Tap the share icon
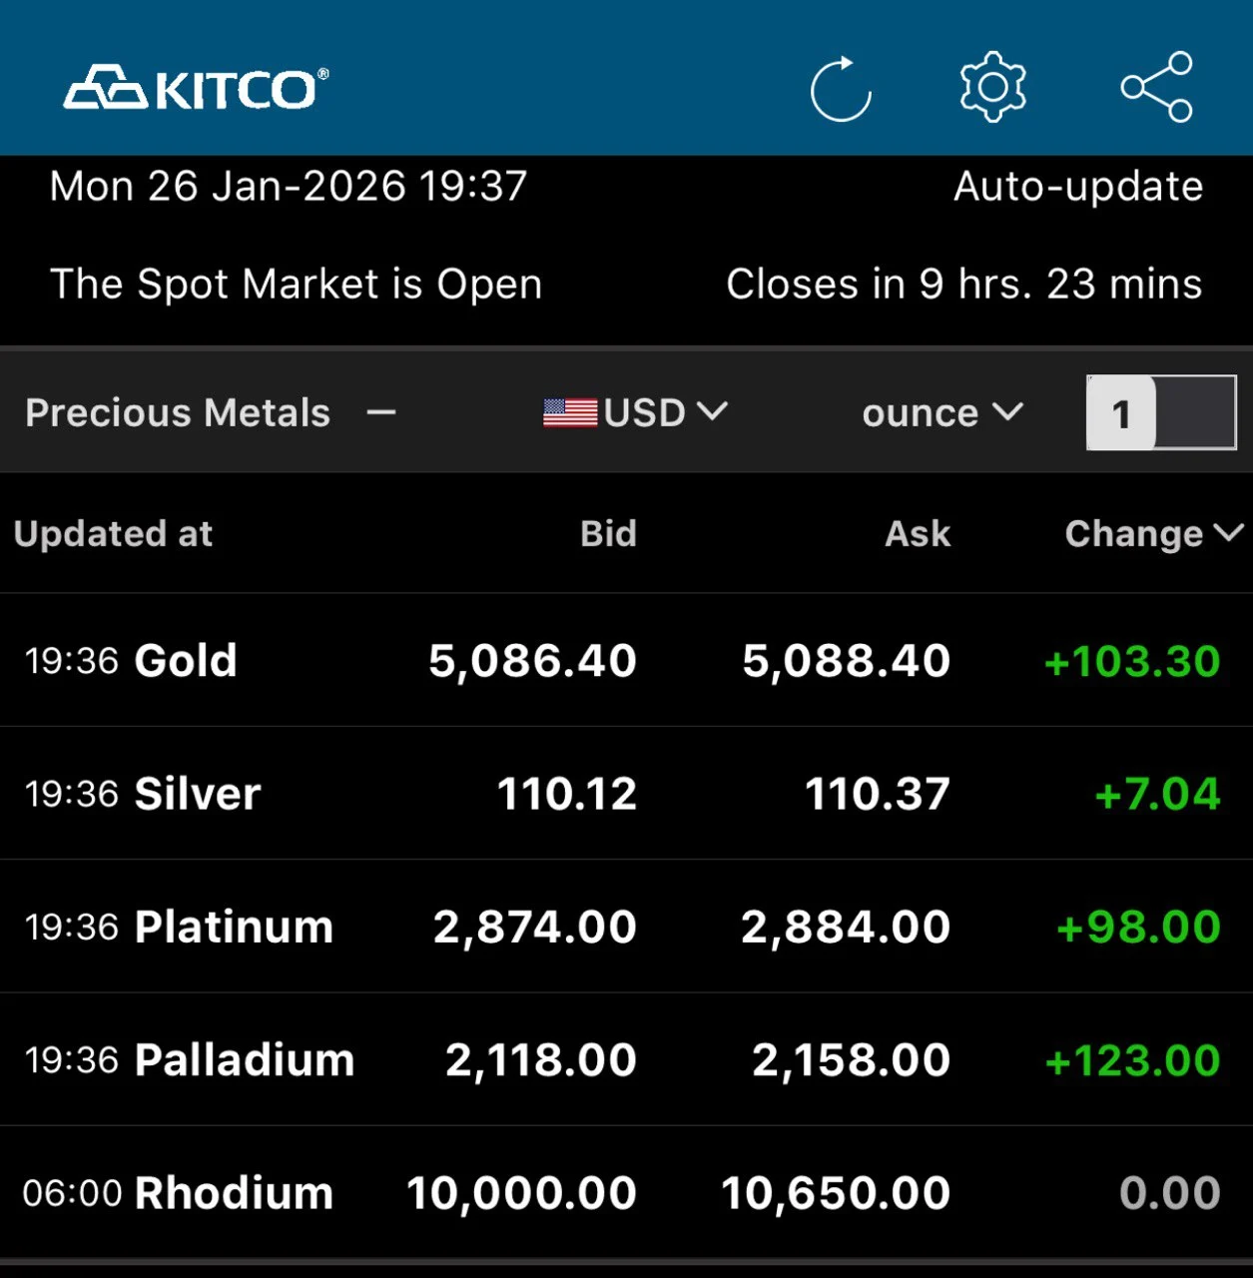The width and height of the screenshot is (1253, 1278). (1156, 88)
